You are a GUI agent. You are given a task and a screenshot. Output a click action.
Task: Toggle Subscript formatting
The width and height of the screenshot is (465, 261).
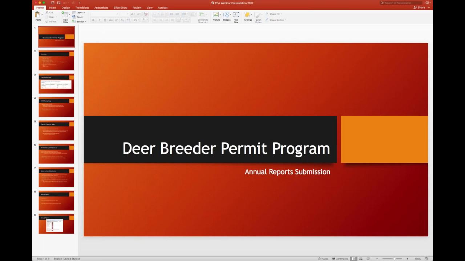click(x=122, y=20)
